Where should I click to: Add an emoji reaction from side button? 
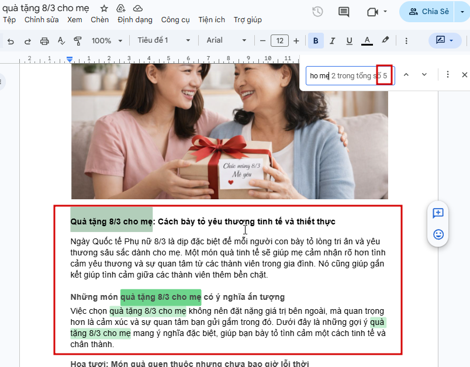click(x=438, y=234)
